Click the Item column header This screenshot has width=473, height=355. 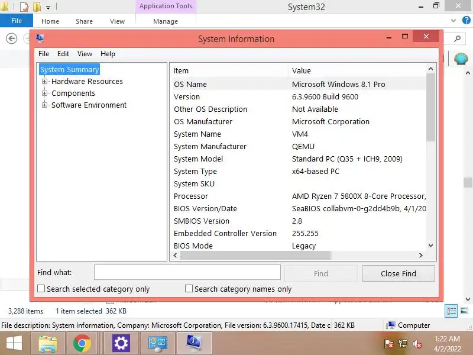click(x=229, y=70)
